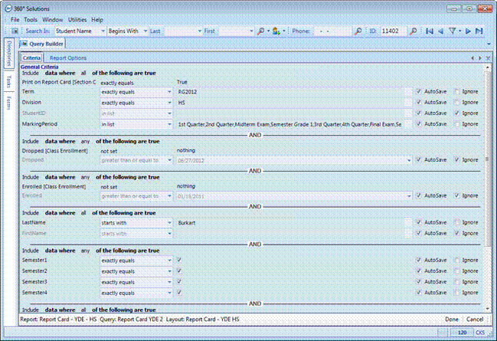The width and height of the screenshot is (497, 341).
Task: Click 'all' in first General Criteria group
Action: click(x=83, y=73)
